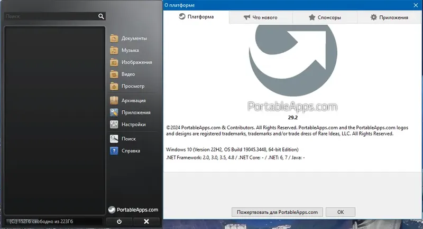This screenshot has width=423, height=229.
Task: Switch to the Приложения tab
Action: pyautogui.click(x=389, y=17)
